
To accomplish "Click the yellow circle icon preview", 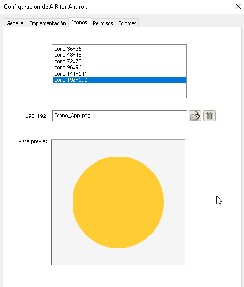I will tap(118, 202).
